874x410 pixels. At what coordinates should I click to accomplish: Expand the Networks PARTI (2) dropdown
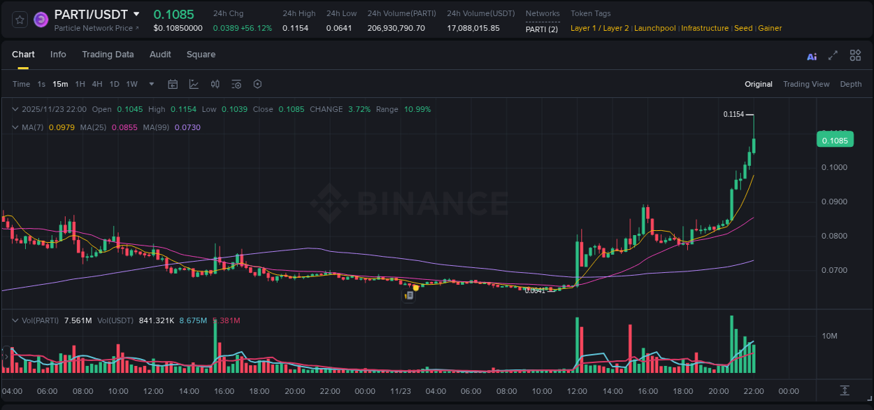point(543,28)
